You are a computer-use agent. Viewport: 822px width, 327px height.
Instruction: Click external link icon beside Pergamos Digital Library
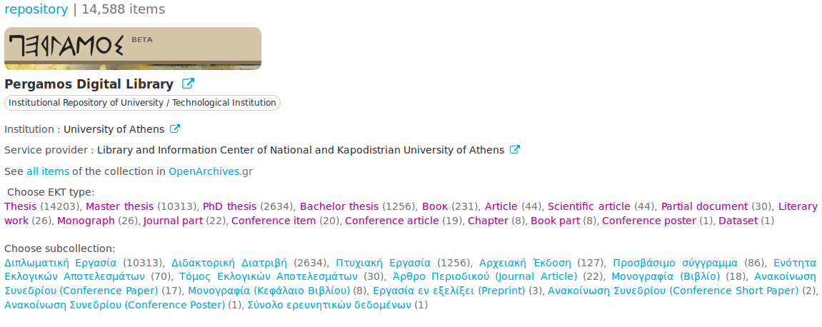coord(188,84)
